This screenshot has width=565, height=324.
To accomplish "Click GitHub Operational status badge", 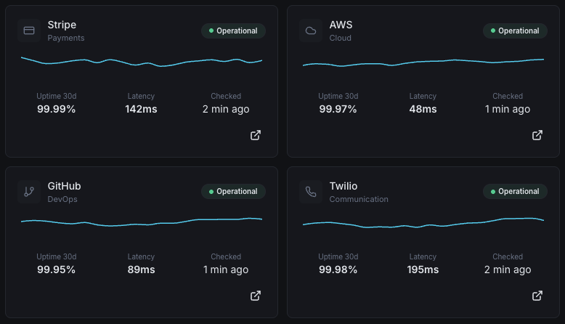I will pos(233,192).
